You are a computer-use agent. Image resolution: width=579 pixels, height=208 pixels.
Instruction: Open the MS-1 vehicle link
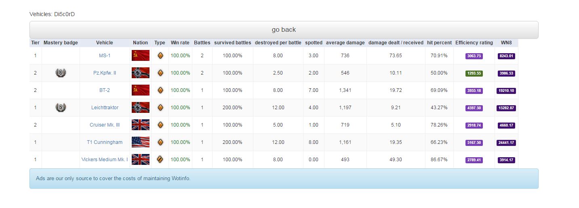pyautogui.click(x=105, y=56)
